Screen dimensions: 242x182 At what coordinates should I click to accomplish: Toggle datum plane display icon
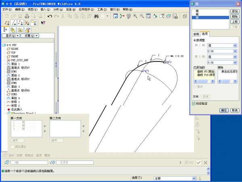[x=6, y=23]
